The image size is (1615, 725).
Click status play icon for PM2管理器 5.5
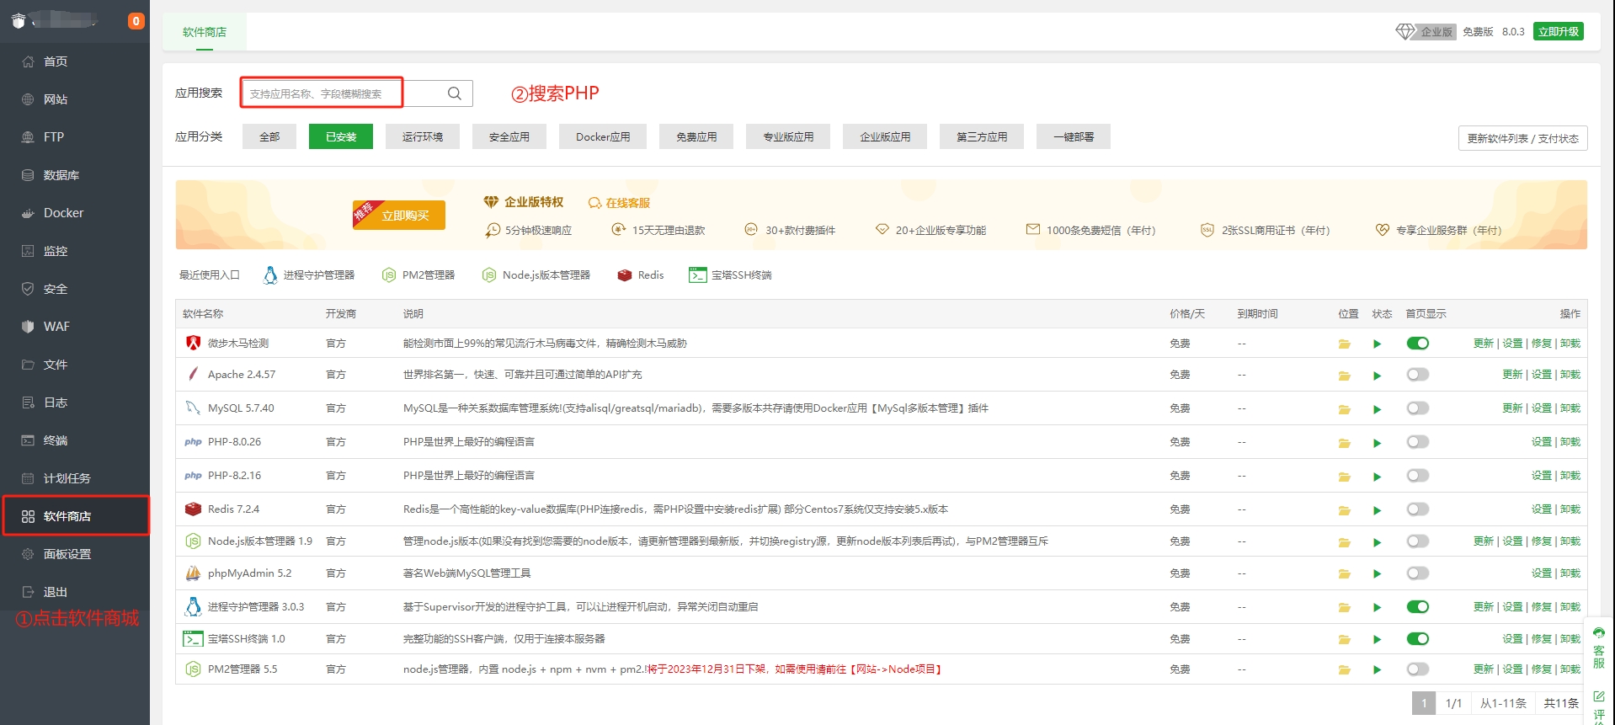pyautogui.click(x=1378, y=670)
